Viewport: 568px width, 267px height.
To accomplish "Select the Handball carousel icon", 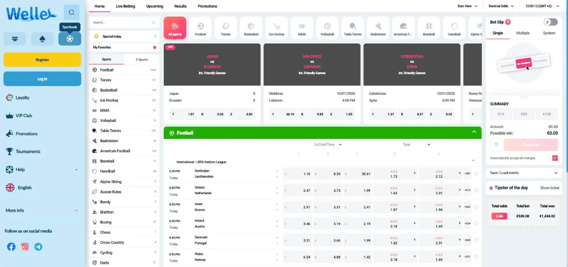I will (x=454, y=28).
